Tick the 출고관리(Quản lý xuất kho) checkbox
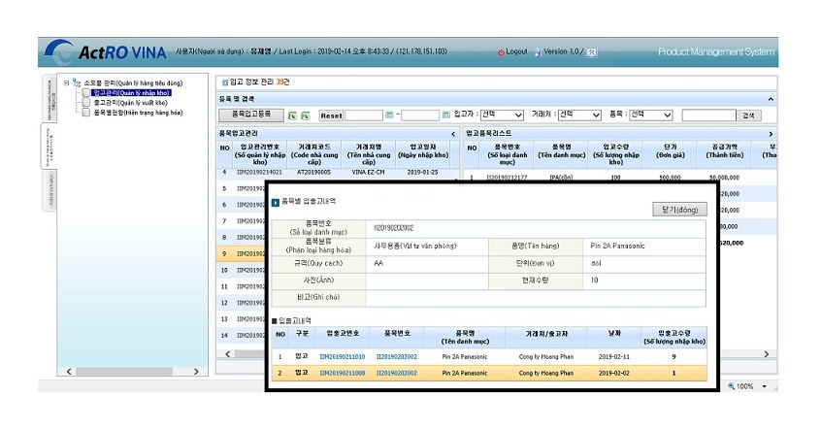Image resolution: width=821 pixels, height=429 pixels. pos(85,103)
